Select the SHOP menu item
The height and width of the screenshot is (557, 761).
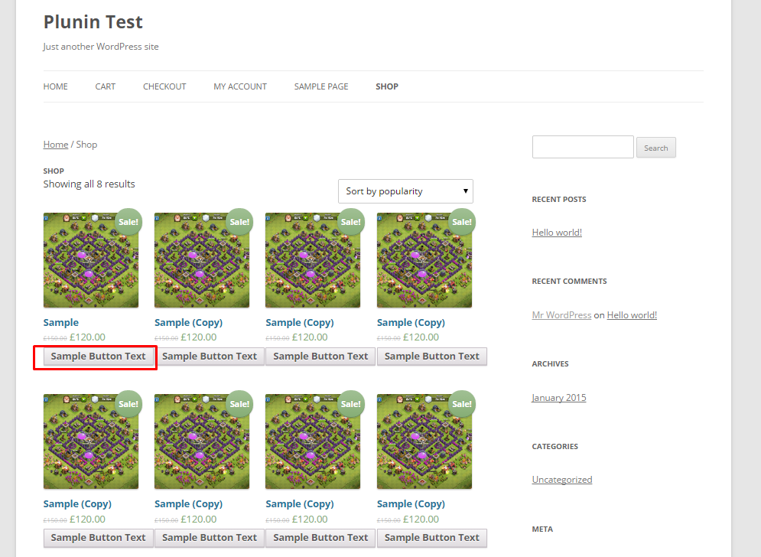pyautogui.click(x=387, y=86)
